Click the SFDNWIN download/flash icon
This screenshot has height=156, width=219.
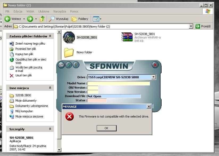click(69, 65)
